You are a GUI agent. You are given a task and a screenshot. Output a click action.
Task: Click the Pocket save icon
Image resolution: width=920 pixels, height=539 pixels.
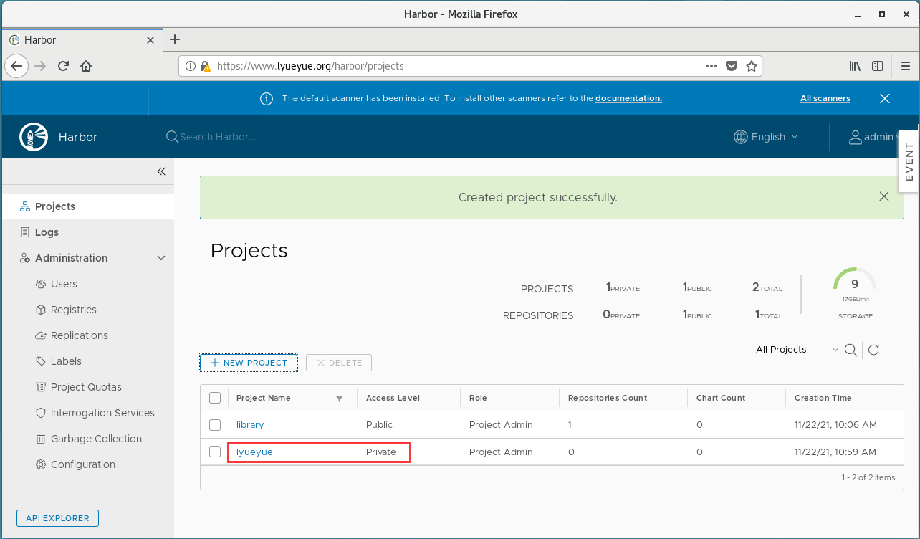click(x=732, y=66)
